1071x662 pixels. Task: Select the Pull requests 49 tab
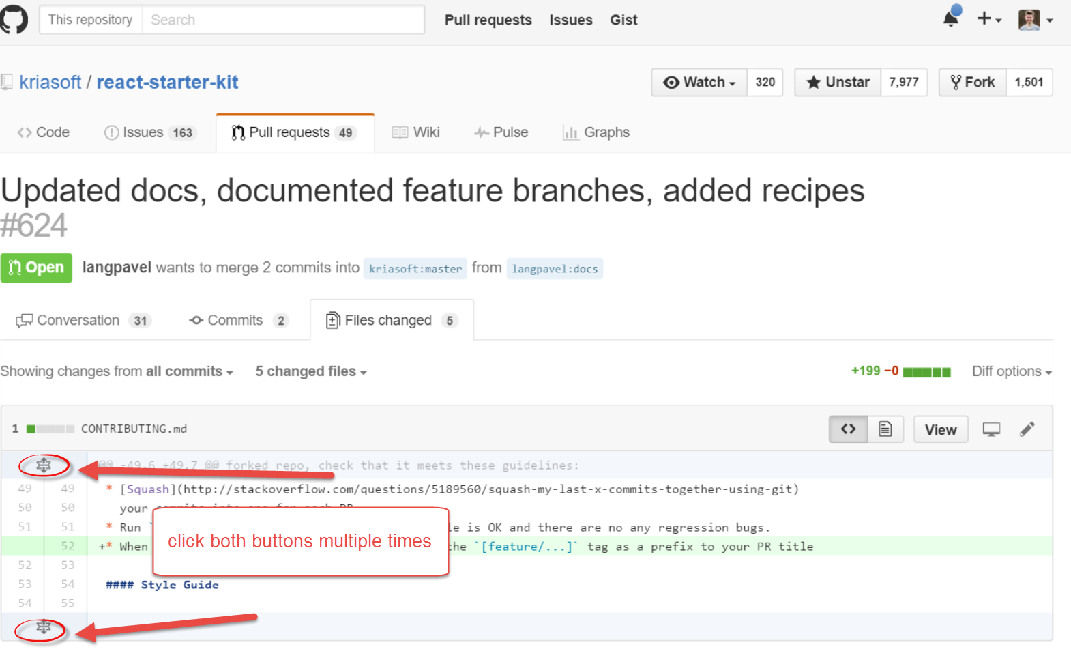click(295, 132)
